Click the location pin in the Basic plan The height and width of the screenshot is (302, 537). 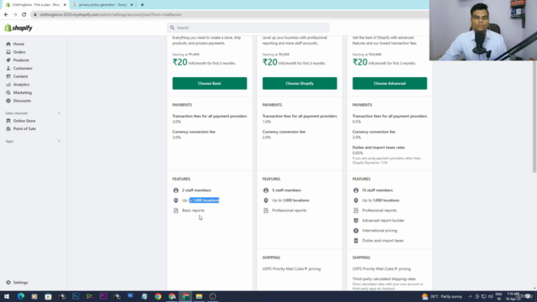pyautogui.click(x=175, y=200)
